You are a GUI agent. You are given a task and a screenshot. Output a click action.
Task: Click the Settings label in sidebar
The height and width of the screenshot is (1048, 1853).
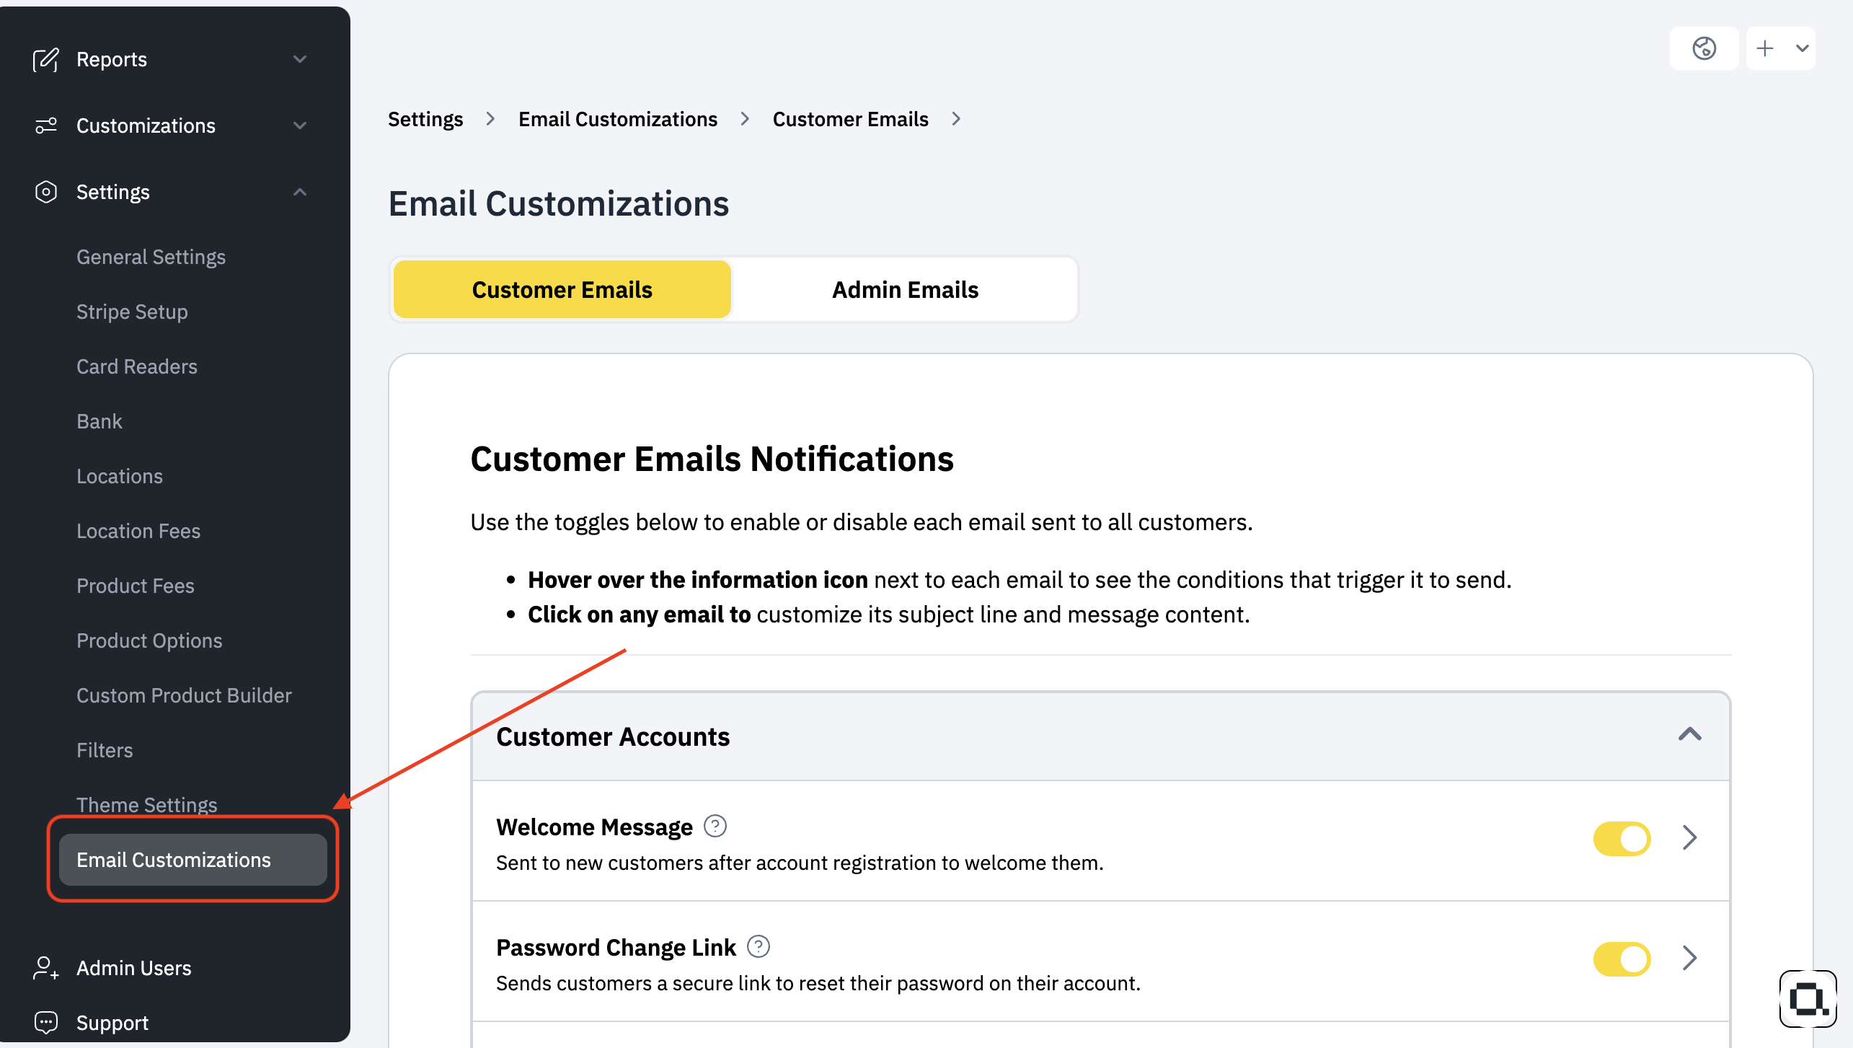[x=113, y=193]
